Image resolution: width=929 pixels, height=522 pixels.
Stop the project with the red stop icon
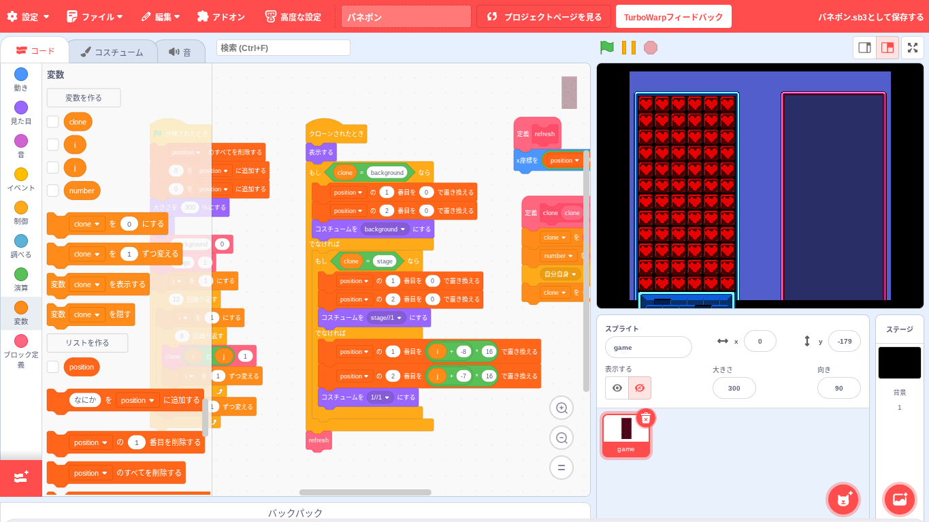651,48
